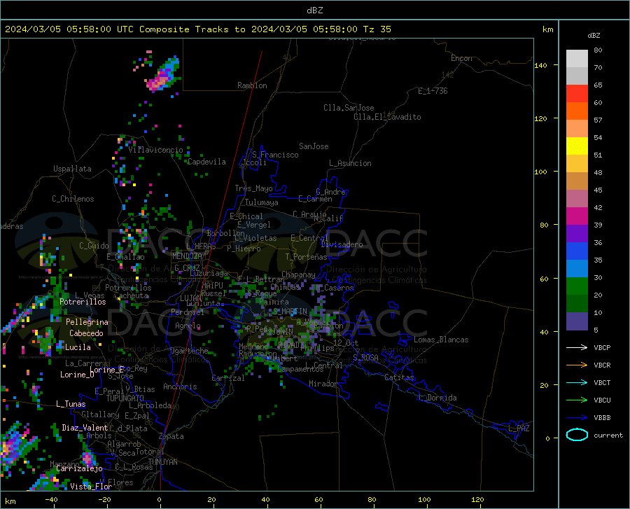
Task: Select the light gray 80 dBZ swatch
Action: pyautogui.click(x=577, y=59)
